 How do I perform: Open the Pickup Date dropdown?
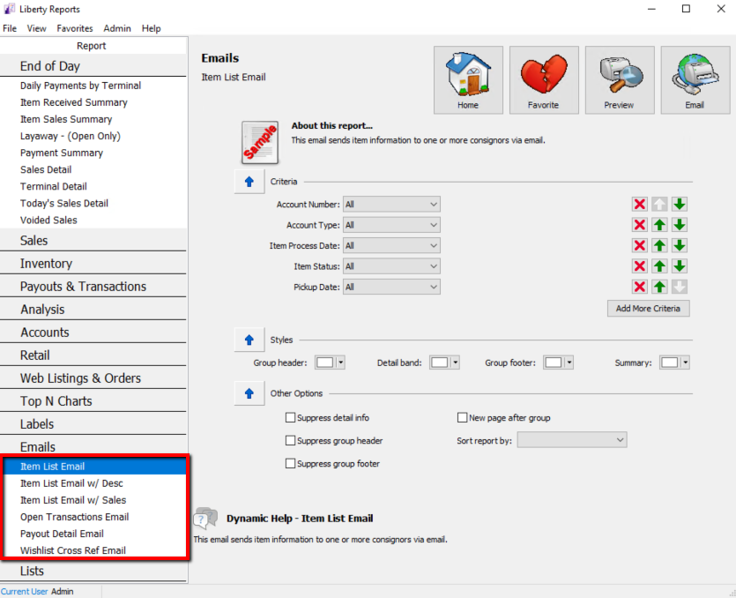[x=391, y=287]
